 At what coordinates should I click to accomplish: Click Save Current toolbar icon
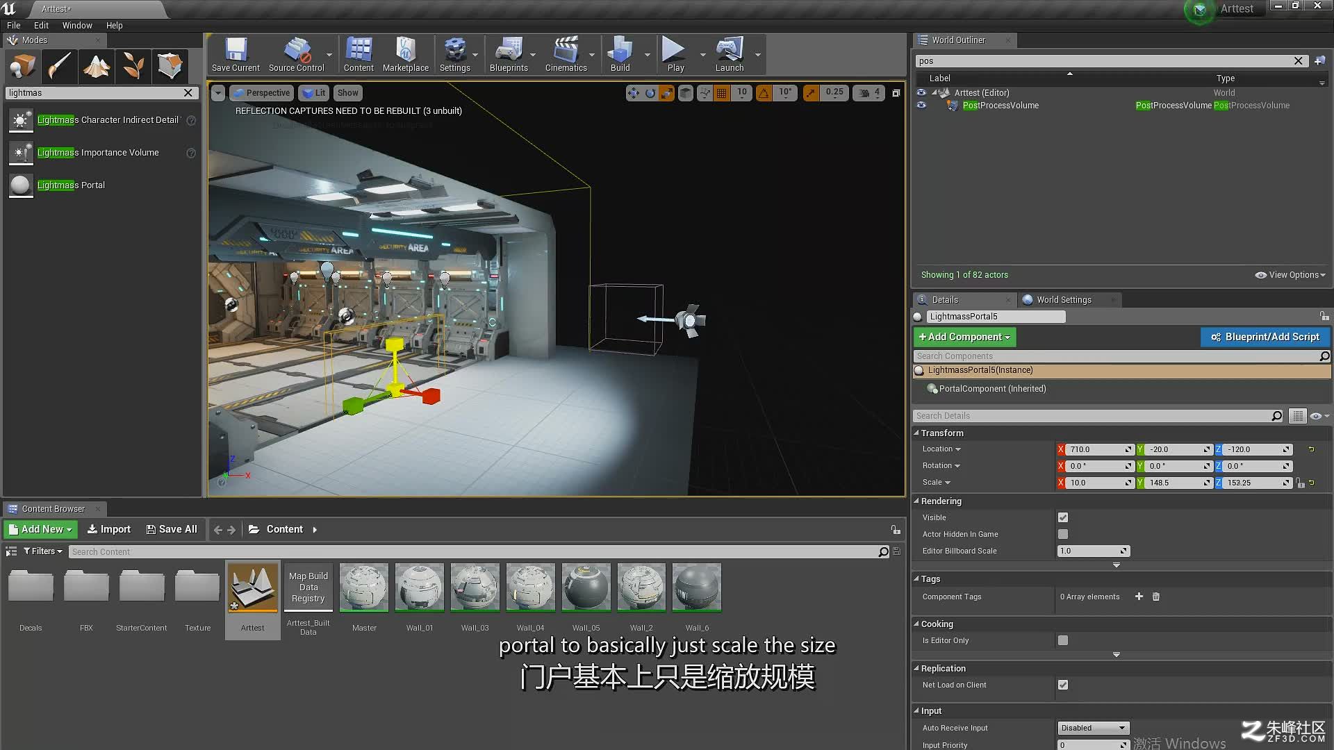(x=236, y=54)
